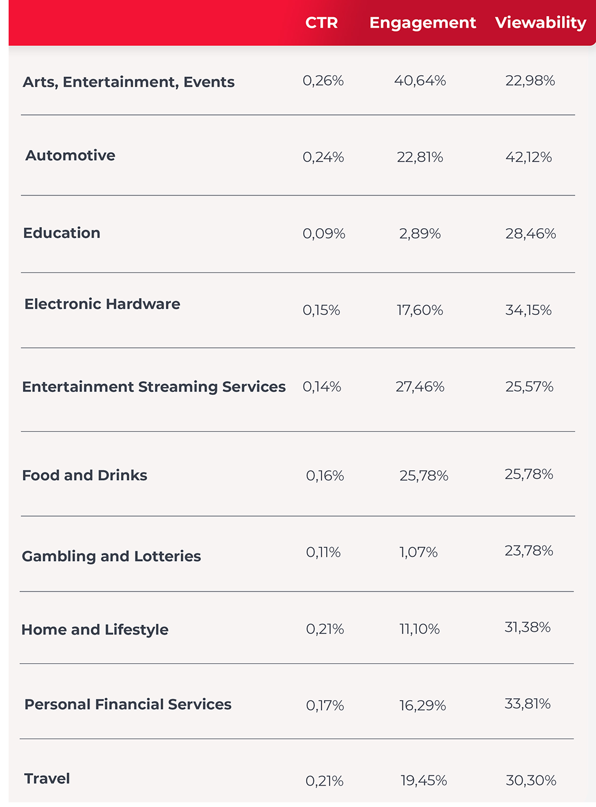596x807 pixels.
Task: Click Education's 0,09% CTR value
Action: click(x=324, y=234)
